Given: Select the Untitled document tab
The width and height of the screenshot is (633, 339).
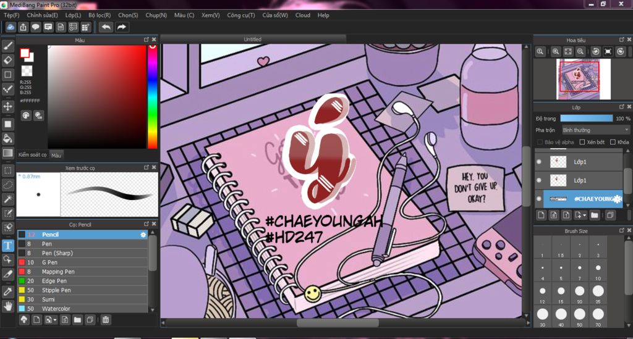Looking at the screenshot, I should coord(253,39).
